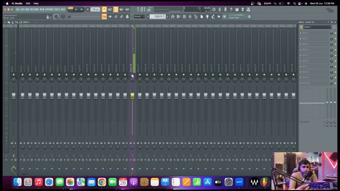Viewport: 340px width, 191px height.
Task: Switch the Pattern/Song mode toggle
Action: (70, 9)
